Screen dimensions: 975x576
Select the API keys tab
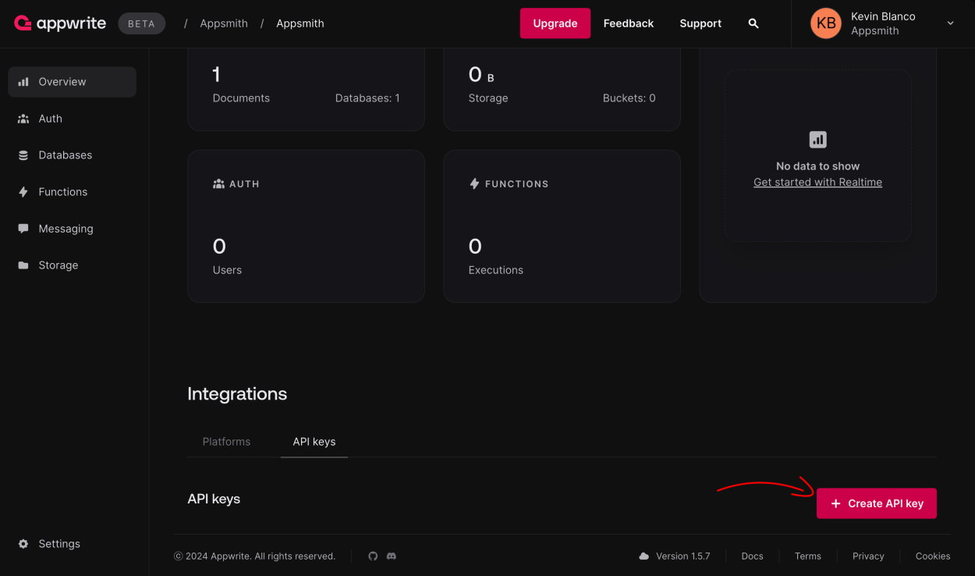[x=314, y=442]
